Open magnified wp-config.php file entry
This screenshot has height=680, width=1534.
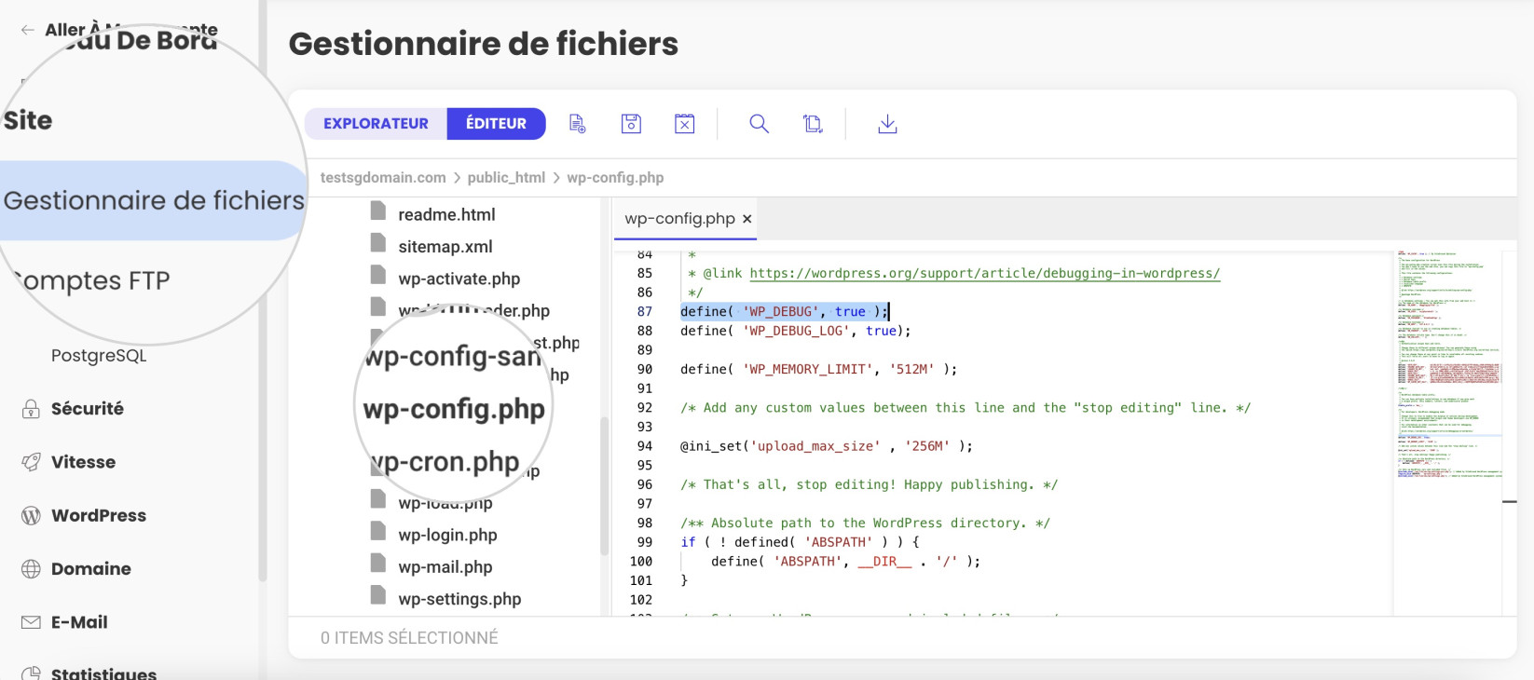(454, 409)
